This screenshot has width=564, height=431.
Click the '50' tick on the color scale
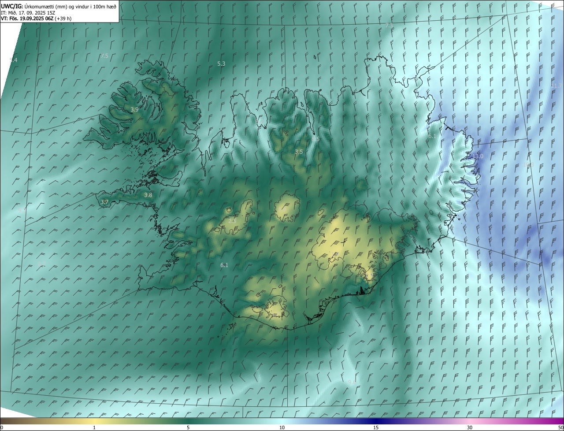(x=560, y=427)
